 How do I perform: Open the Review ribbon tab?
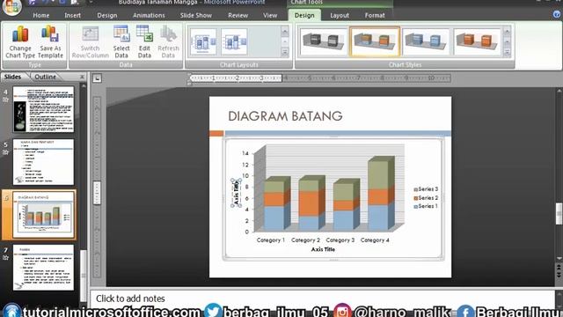pos(238,15)
